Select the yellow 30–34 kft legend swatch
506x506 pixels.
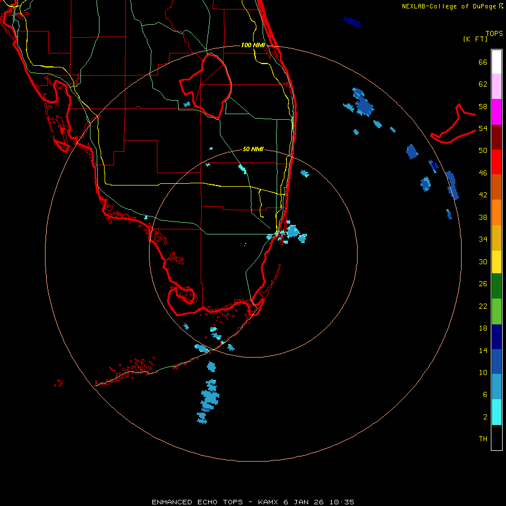(496, 262)
